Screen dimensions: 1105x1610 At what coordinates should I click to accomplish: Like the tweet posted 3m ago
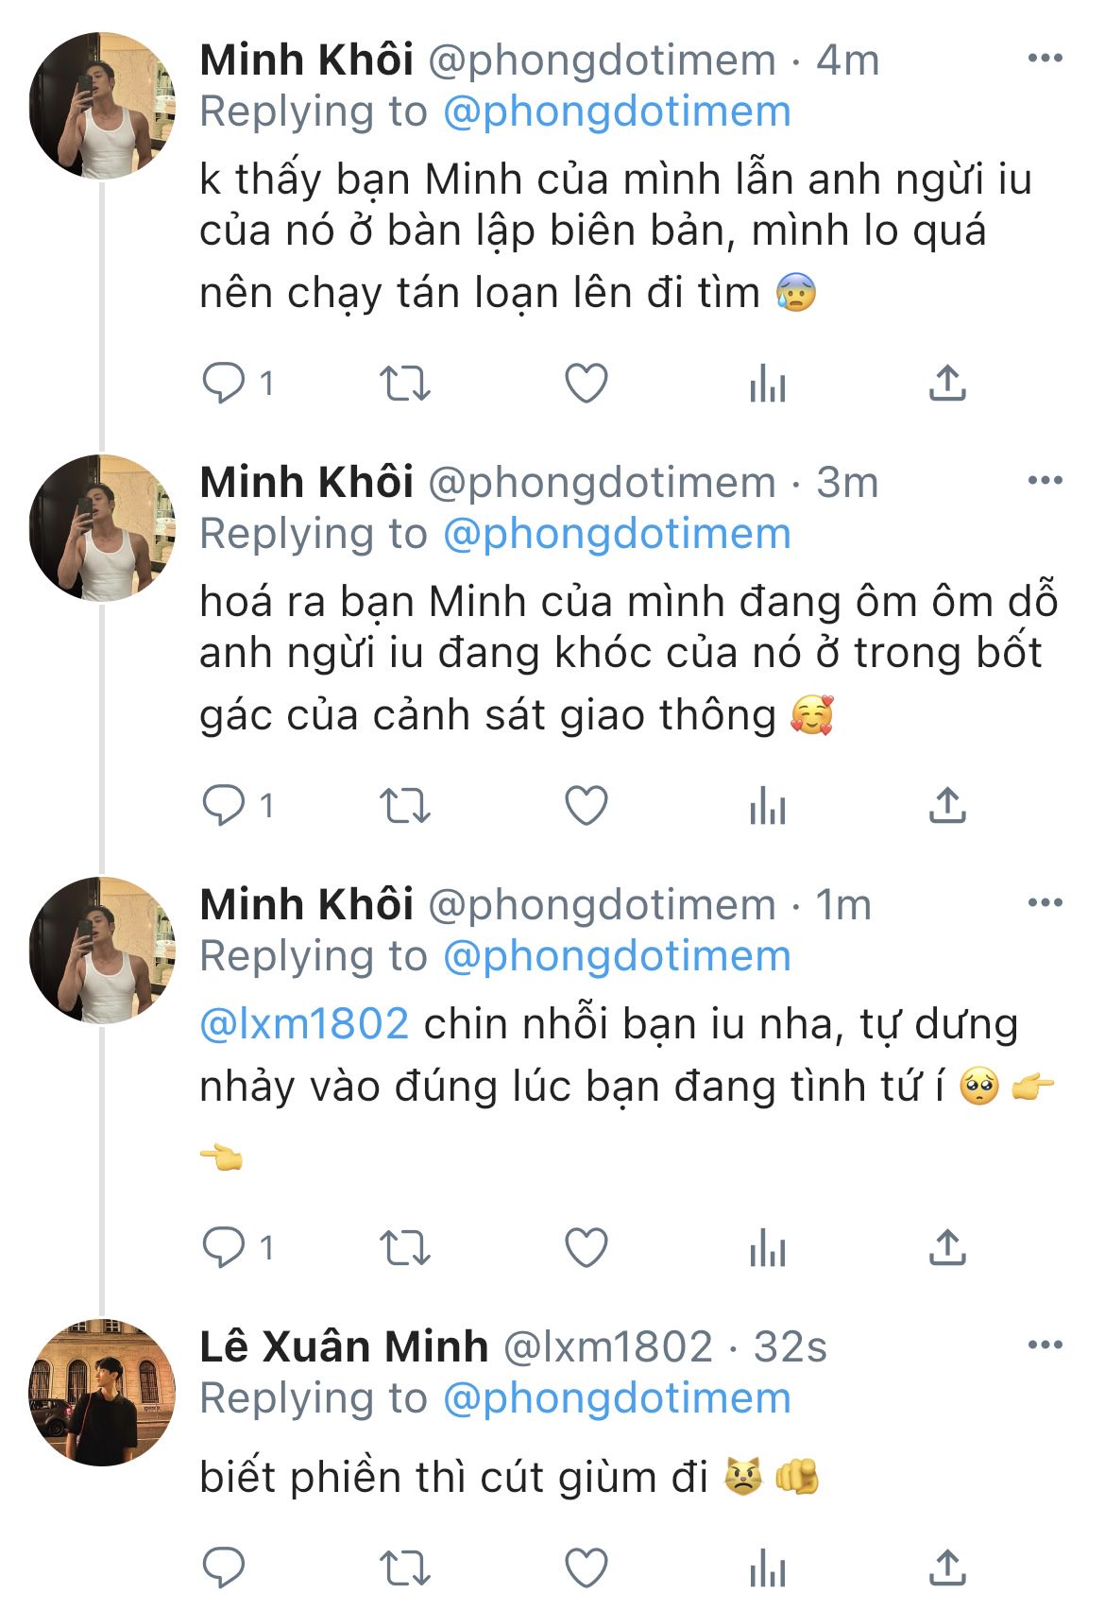(586, 806)
